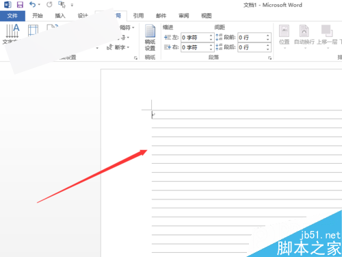
Task: Increase 段后 spacing with the up stepper
Action: click(x=268, y=45)
